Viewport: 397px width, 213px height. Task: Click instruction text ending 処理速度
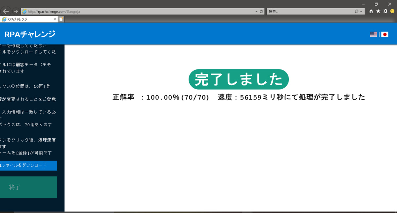28,140
